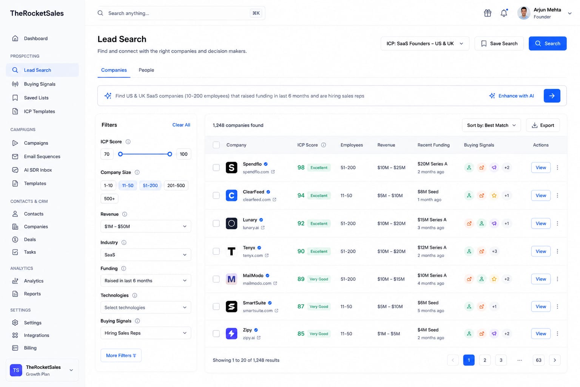Open the Hiring Sales Reps dropdown

(146, 333)
